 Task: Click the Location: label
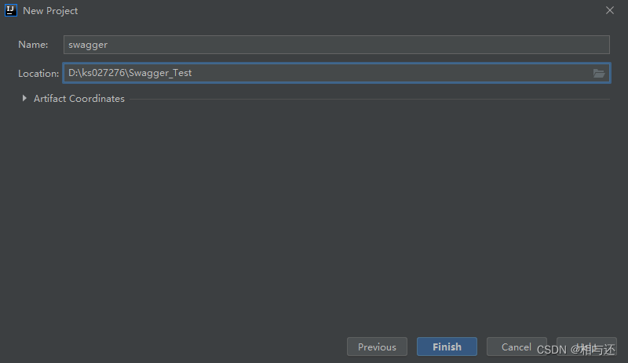tap(38, 74)
